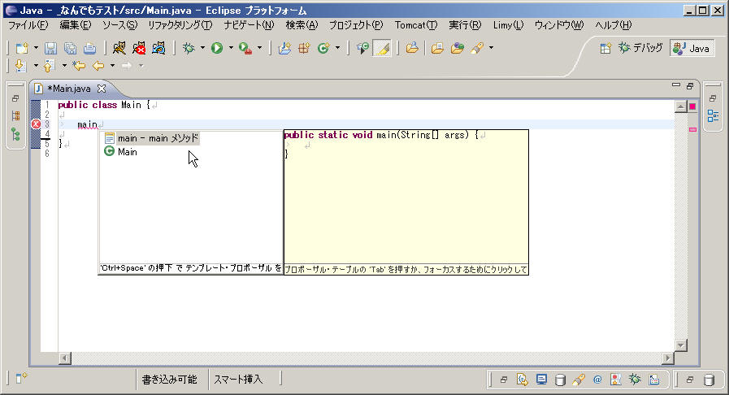Expand the New wizard dropdown arrow

coord(36,48)
